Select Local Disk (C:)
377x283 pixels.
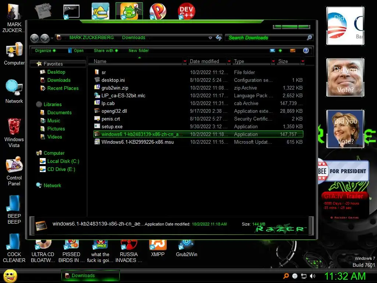tap(63, 161)
